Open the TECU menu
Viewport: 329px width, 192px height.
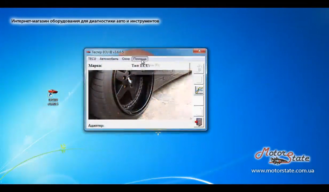pyautogui.click(x=92, y=59)
